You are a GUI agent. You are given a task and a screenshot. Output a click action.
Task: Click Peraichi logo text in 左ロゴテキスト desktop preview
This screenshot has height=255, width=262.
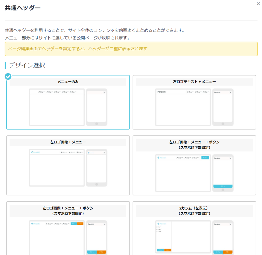pyautogui.click(x=161, y=92)
